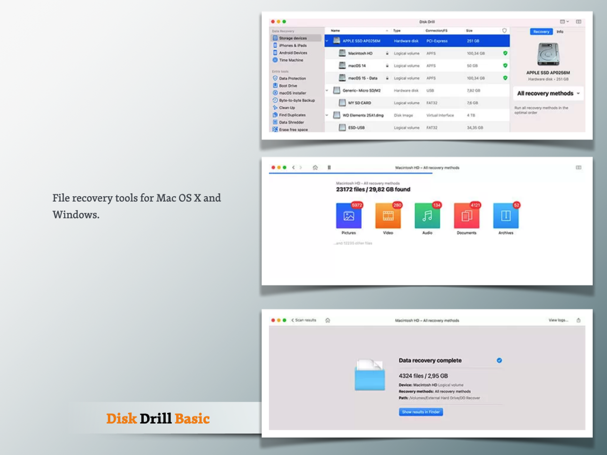
Task: Open the Archives found files category
Action: (x=505, y=216)
